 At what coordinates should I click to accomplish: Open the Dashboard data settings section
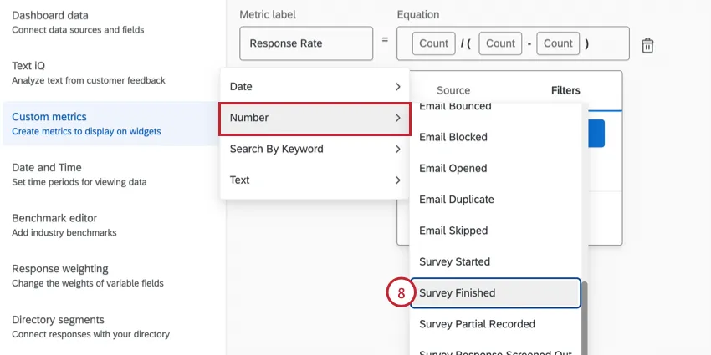tap(78, 22)
